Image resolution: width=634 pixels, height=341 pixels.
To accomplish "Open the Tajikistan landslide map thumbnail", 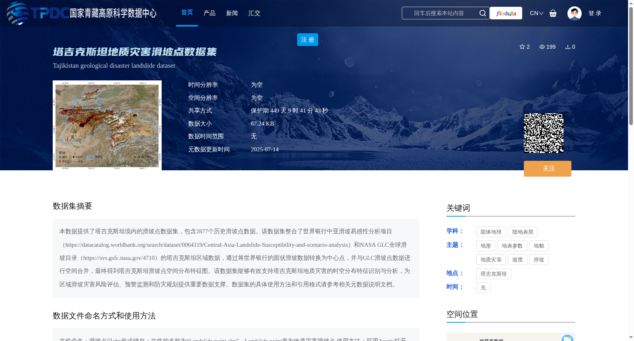I will click(x=107, y=125).
